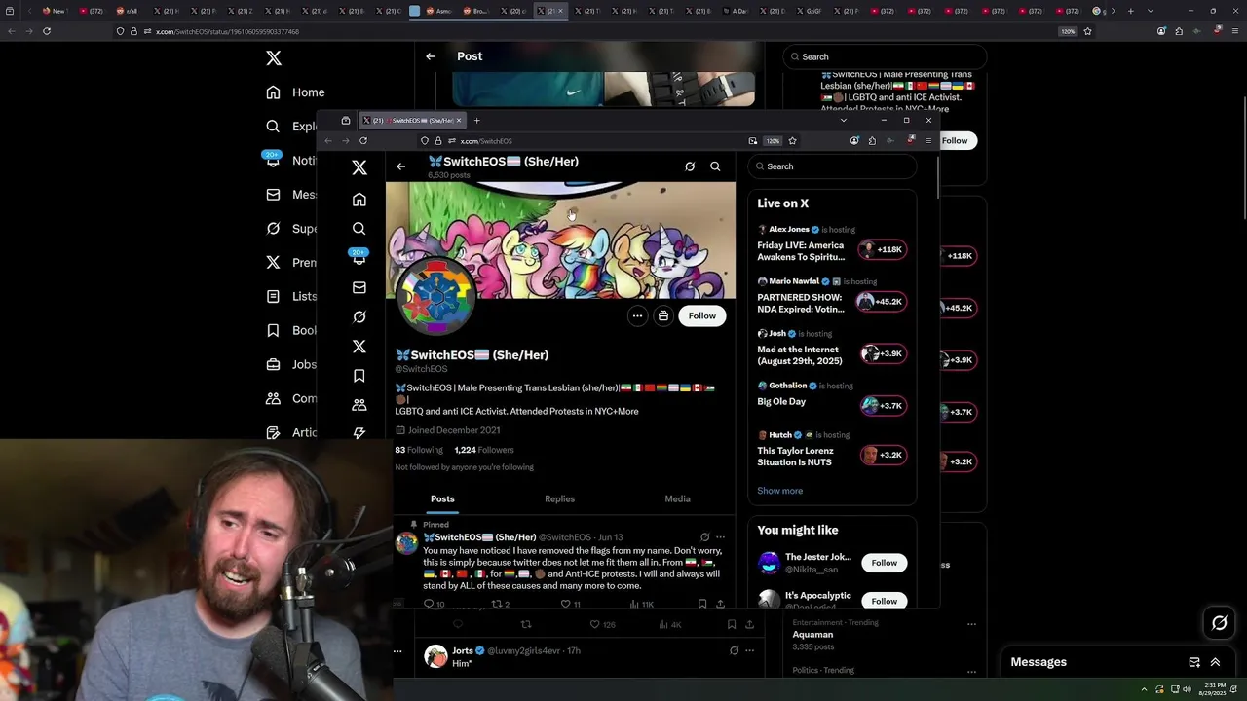Click the gift/subscribe icon next to Follow
Screen dimensions: 1247x701
(663, 315)
